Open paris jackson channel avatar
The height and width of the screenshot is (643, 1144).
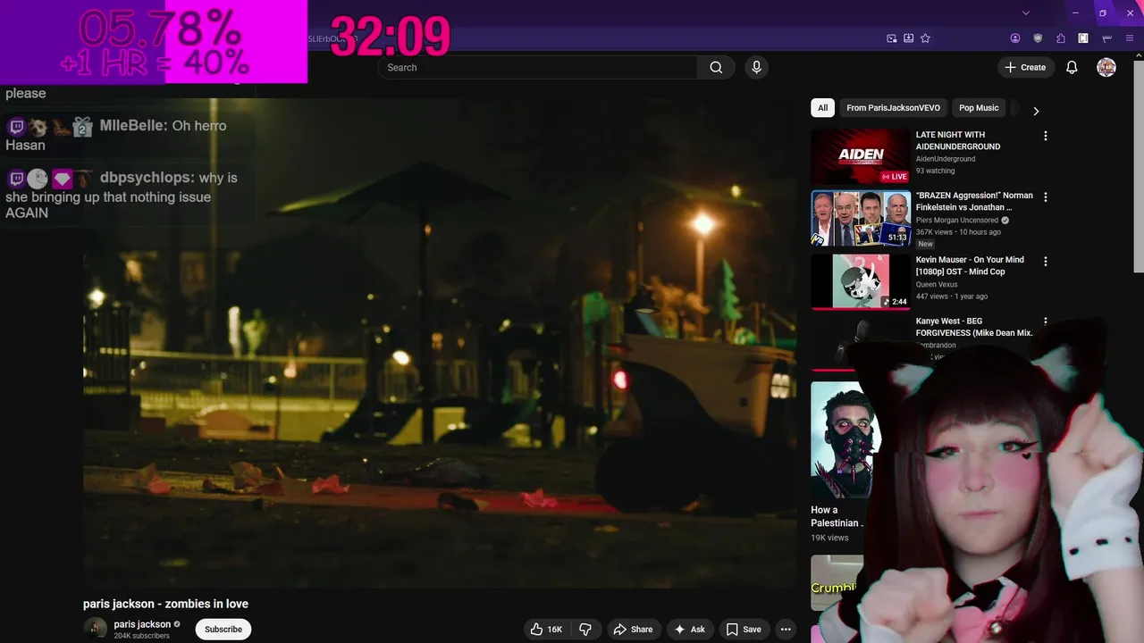click(x=95, y=629)
